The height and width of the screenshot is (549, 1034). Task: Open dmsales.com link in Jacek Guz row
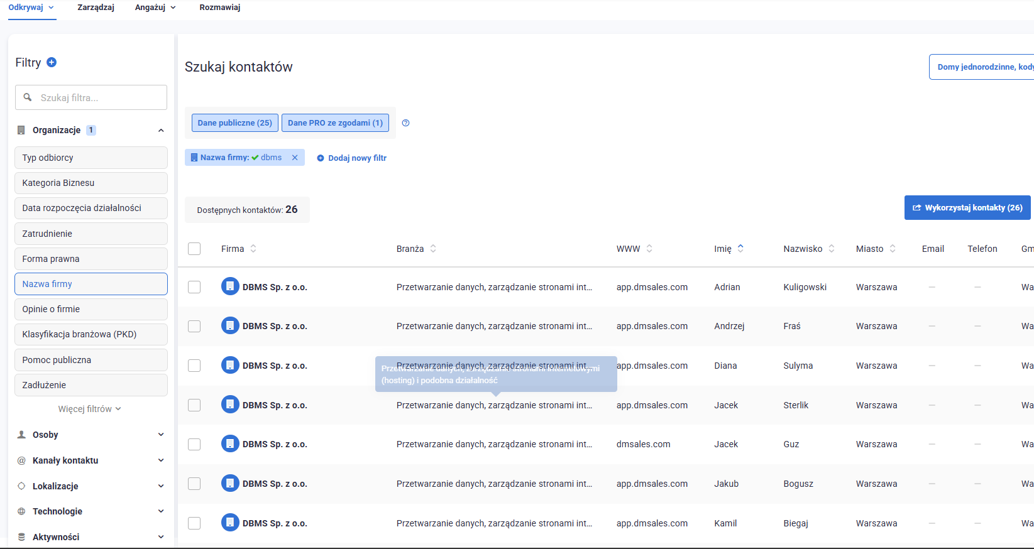[643, 444]
